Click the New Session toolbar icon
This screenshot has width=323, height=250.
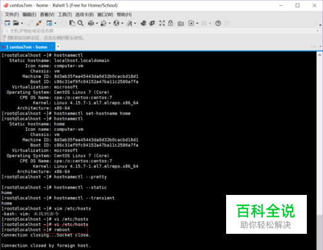(8, 23)
